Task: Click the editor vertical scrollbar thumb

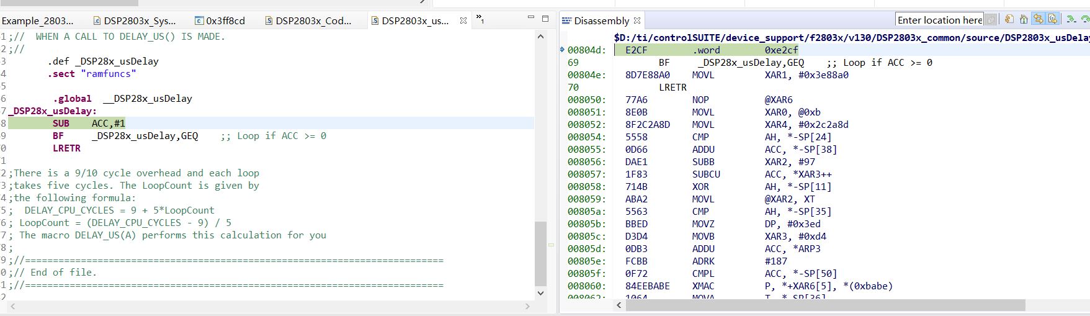Action: click(540, 253)
